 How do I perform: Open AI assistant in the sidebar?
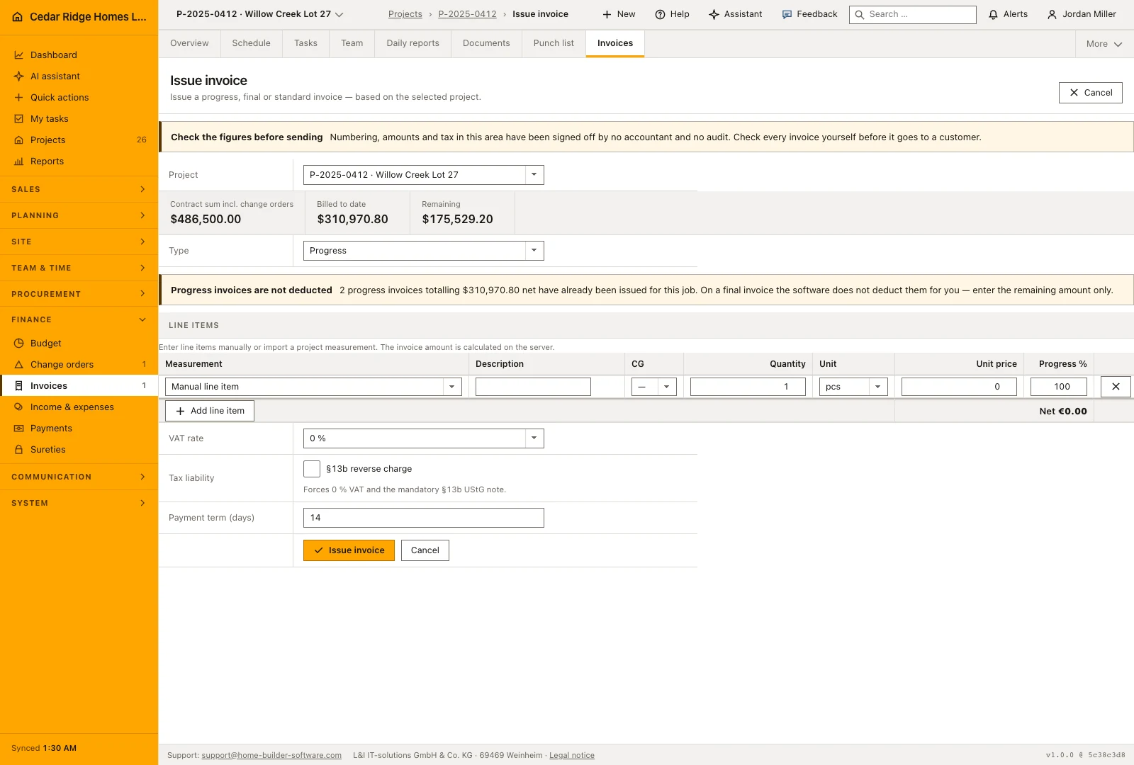coord(79,76)
